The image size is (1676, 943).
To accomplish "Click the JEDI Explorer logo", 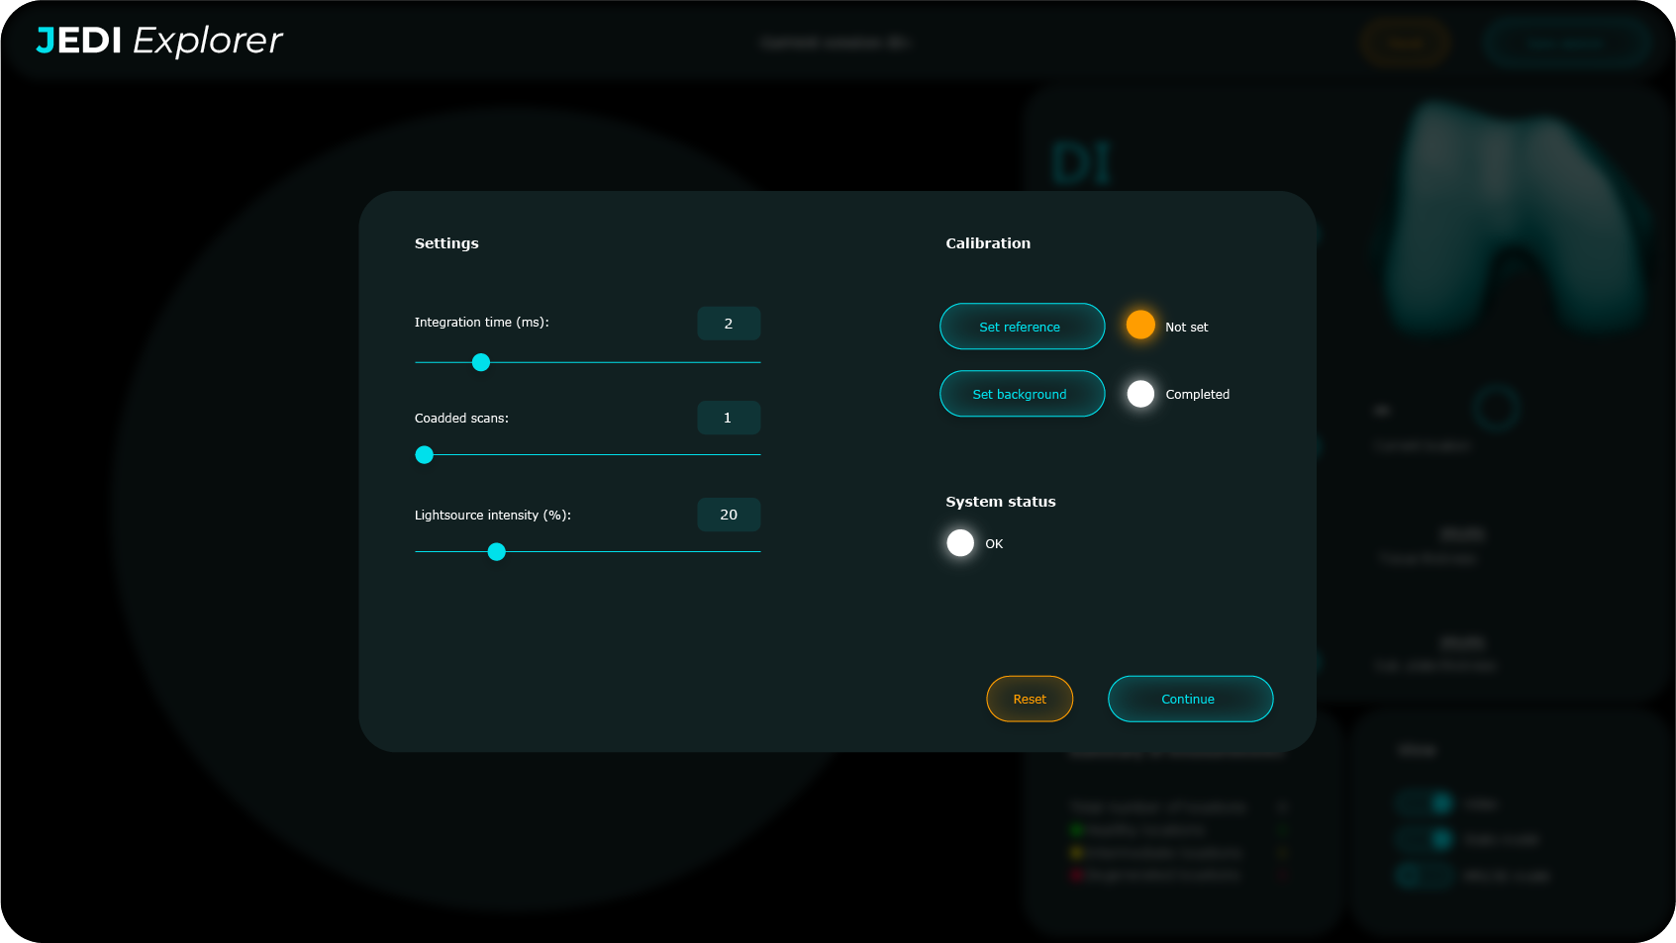I will pyautogui.click(x=159, y=41).
